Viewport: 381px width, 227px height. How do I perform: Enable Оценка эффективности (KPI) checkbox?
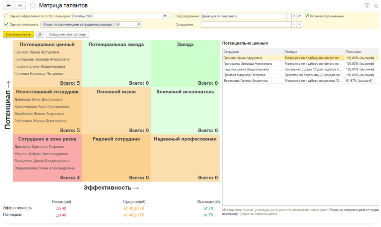(x=6, y=16)
